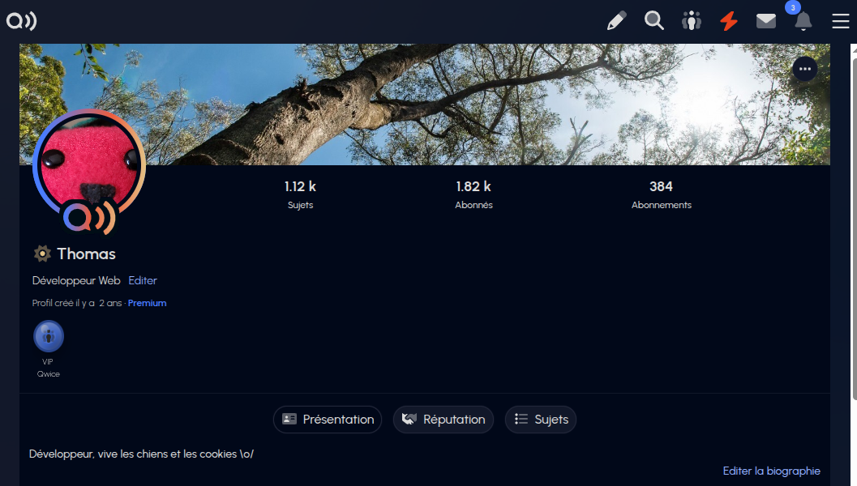Screen dimensions: 857x486
Task: Open notifications bell with badge
Action: point(803,22)
